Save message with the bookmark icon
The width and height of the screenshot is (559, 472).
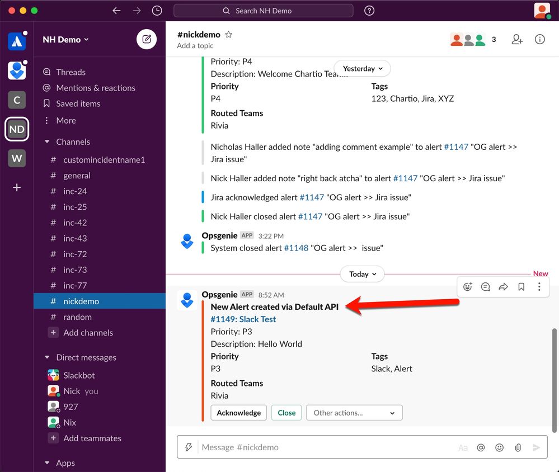(x=521, y=286)
